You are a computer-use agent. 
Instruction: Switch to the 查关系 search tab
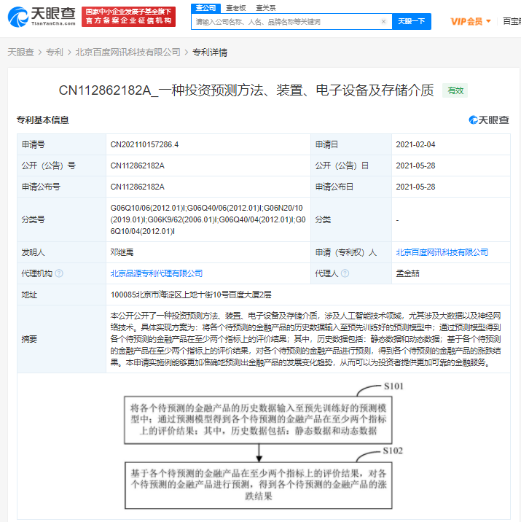click(266, 7)
